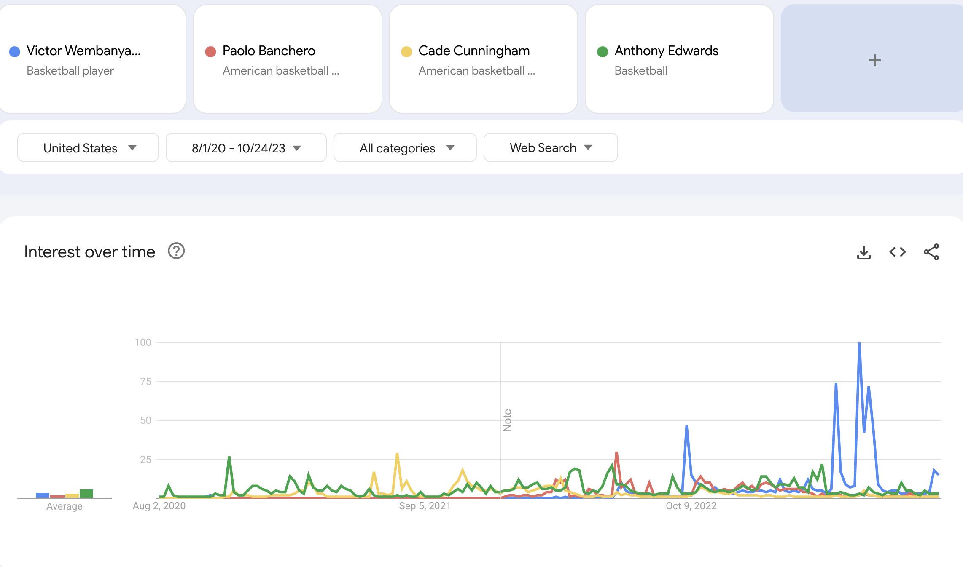Expand the 8/1/20 - 10/24/23 date range

click(246, 148)
